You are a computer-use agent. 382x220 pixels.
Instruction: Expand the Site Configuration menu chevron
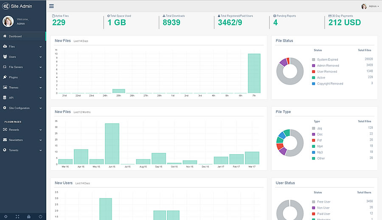coord(41,108)
